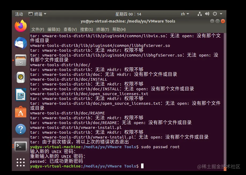Viewport: 246px width, 175px height.
Task: Click 'vmware-tools-distrib/doc/README' line
Action: tap(67, 113)
